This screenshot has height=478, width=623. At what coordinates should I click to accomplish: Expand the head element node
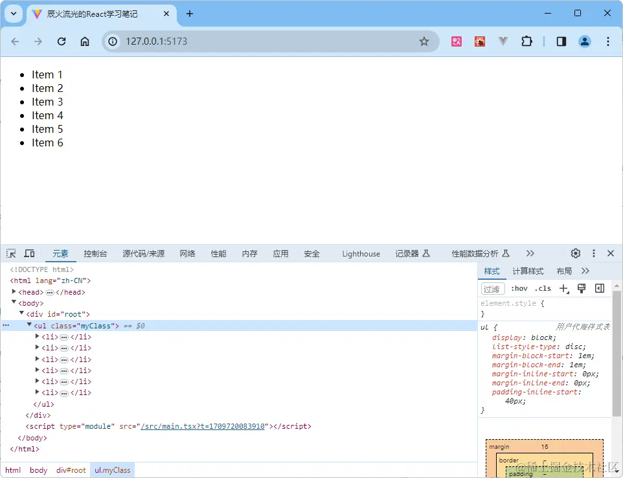(14, 291)
